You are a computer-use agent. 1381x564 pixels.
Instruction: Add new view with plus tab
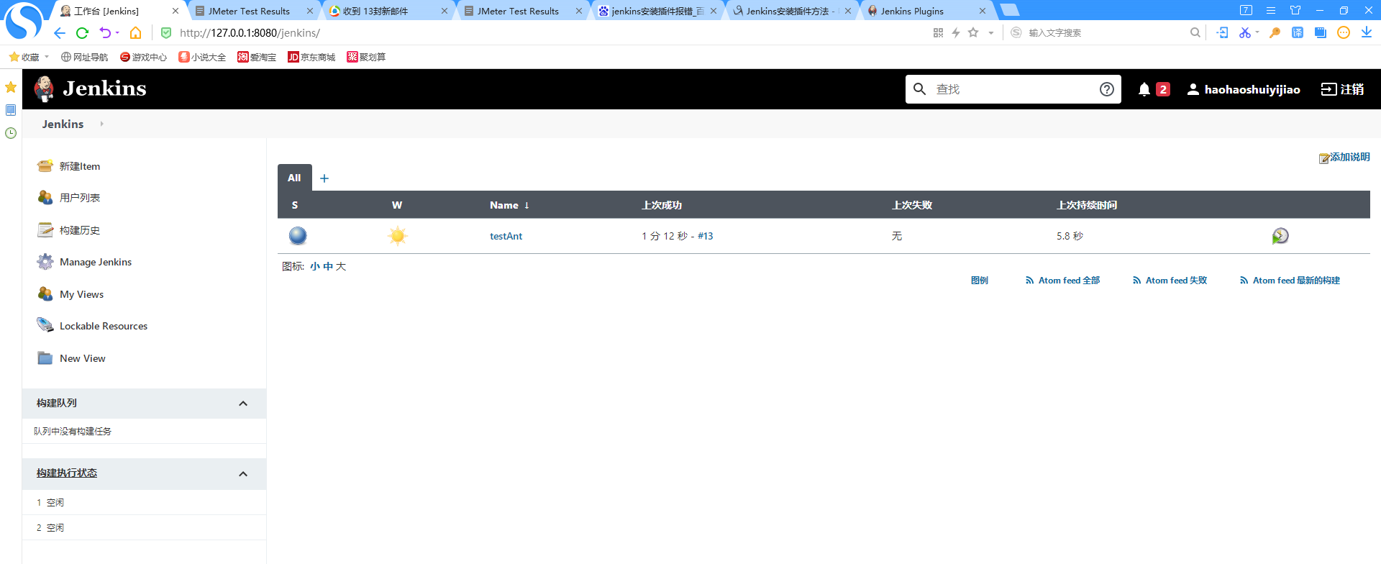coord(324,178)
